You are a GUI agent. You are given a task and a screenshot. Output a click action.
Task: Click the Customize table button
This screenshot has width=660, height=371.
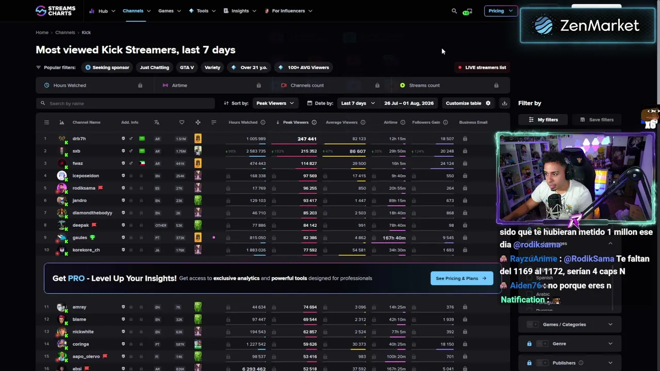click(x=468, y=103)
